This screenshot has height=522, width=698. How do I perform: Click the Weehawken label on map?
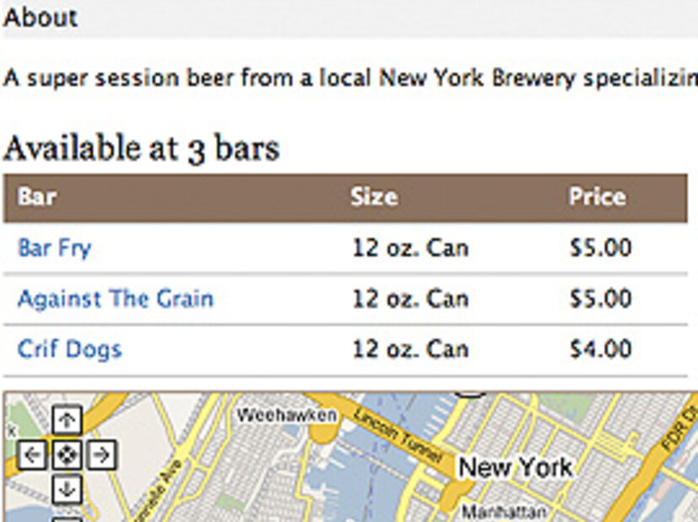click(x=286, y=415)
